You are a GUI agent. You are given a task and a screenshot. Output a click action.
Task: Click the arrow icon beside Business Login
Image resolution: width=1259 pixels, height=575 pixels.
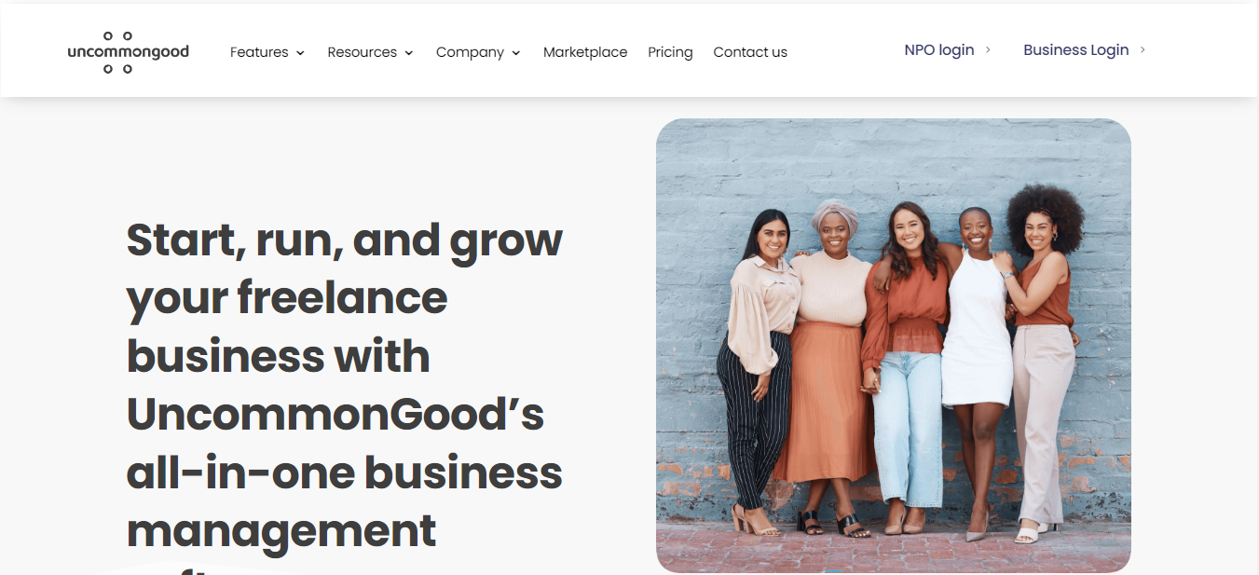coord(1143,50)
